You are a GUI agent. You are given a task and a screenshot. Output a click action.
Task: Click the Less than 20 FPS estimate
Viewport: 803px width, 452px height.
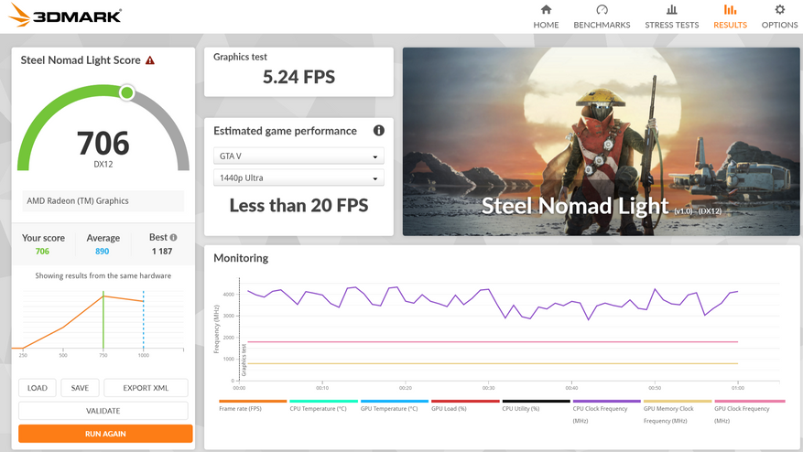(298, 205)
